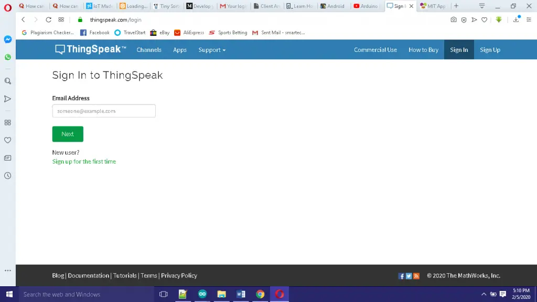The width and height of the screenshot is (537, 302).
Task: Open Task View on the taskbar
Action: [x=164, y=294]
